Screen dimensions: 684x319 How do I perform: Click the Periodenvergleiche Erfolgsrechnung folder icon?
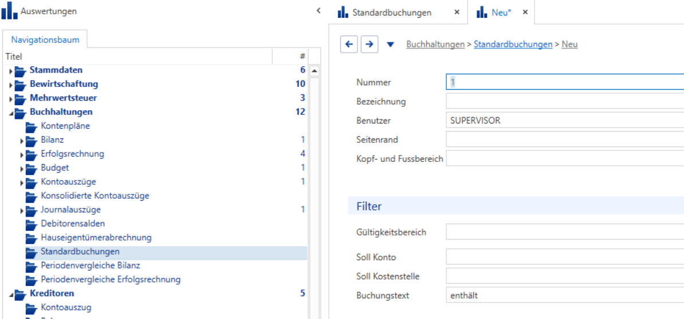[32, 280]
